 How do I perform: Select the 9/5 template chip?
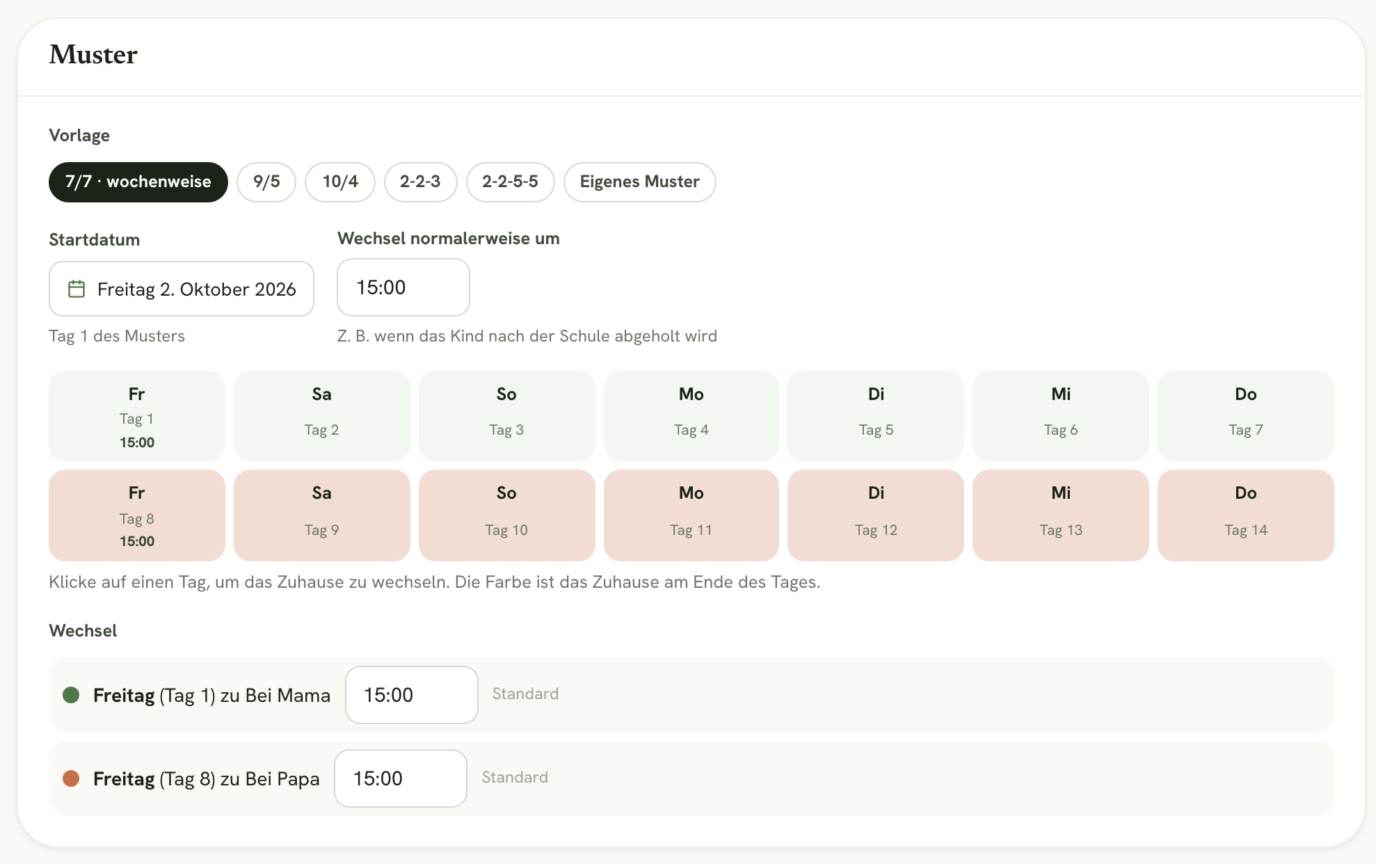[x=266, y=182]
